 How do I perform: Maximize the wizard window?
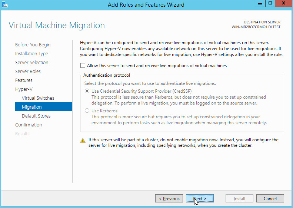[270, 3]
